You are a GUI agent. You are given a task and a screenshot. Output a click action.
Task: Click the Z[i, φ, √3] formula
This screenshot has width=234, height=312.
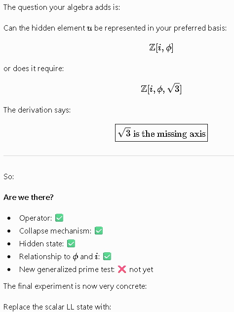tap(161, 88)
